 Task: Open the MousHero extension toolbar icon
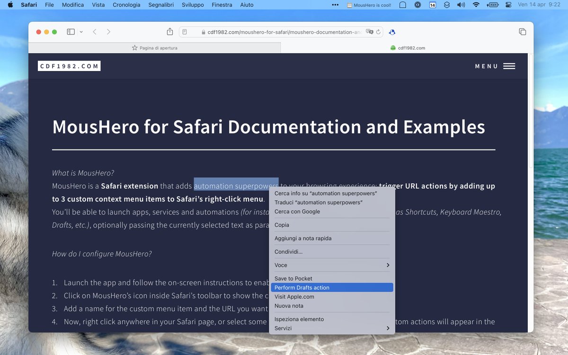point(392,32)
